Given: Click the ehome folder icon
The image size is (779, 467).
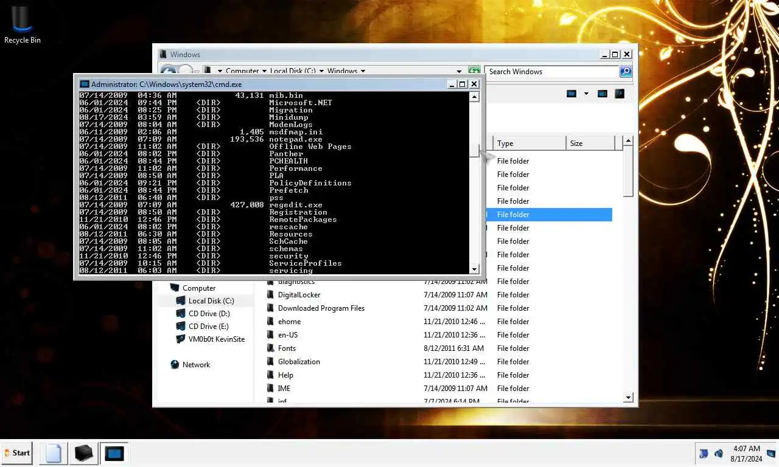Looking at the screenshot, I should click(x=271, y=322).
